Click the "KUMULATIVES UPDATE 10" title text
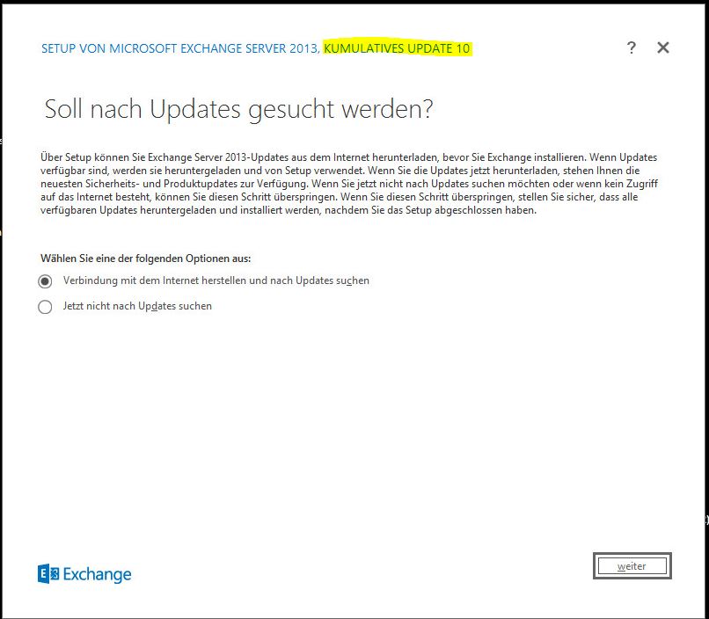This screenshot has height=619, width=709. point(397,48)
